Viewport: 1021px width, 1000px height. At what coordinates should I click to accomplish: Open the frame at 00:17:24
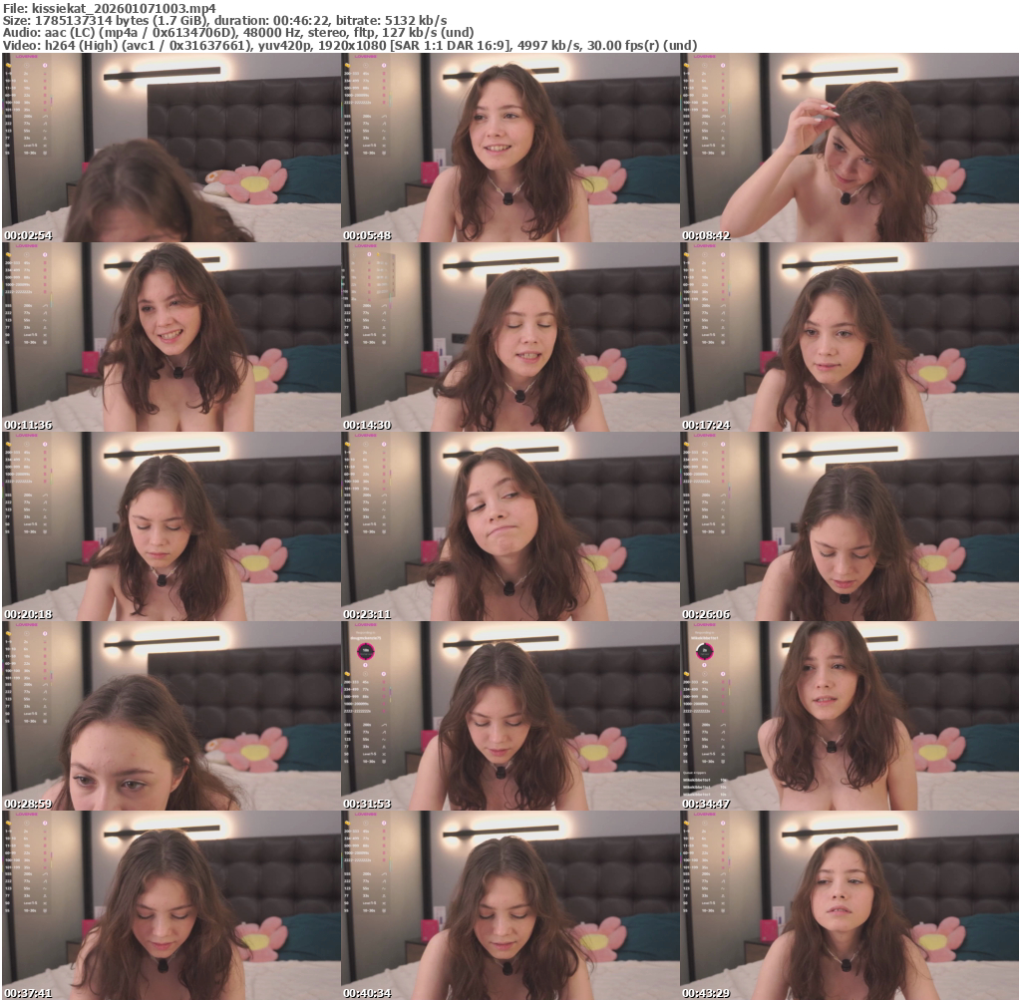(850, 337)
